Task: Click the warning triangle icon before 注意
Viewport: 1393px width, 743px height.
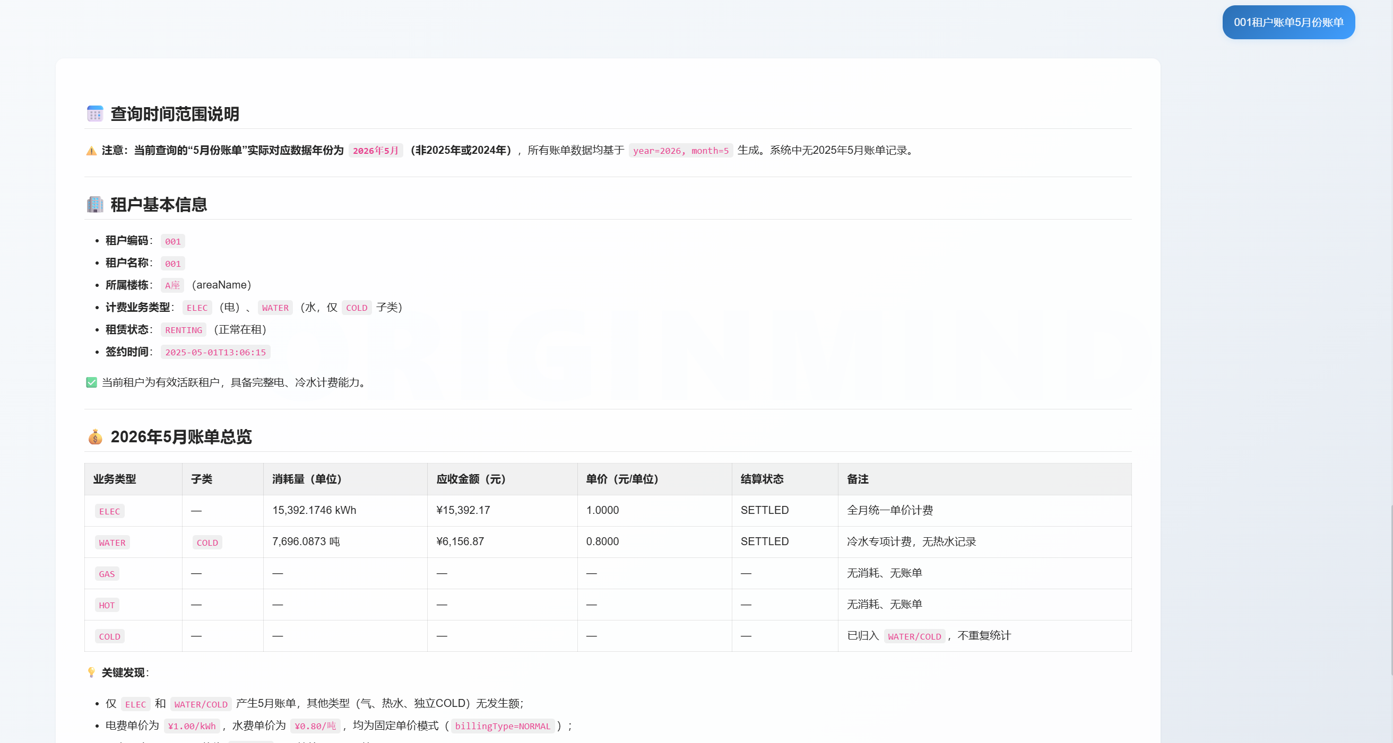Action: point(91,151)
